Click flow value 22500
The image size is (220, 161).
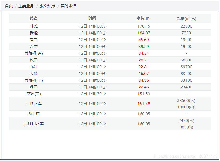[186, 26]
